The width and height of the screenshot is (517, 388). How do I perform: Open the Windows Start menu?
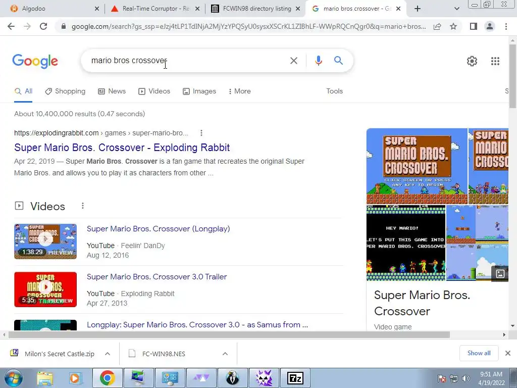pos(14,378)
